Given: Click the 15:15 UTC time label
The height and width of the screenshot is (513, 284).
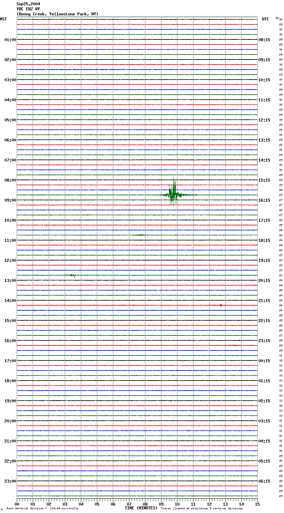Looking at the screenshot, I should (x=264, y=180).
